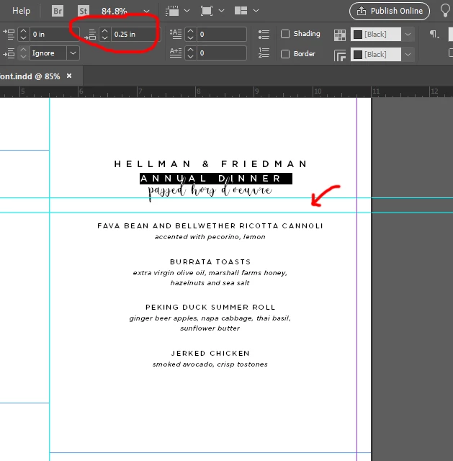The image size is (453, 461).
Task: Expand the Border color dropdown arrow
Action: point(408,55)
